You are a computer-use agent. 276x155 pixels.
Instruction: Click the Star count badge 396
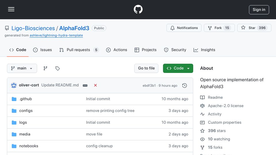click(262, 28)
